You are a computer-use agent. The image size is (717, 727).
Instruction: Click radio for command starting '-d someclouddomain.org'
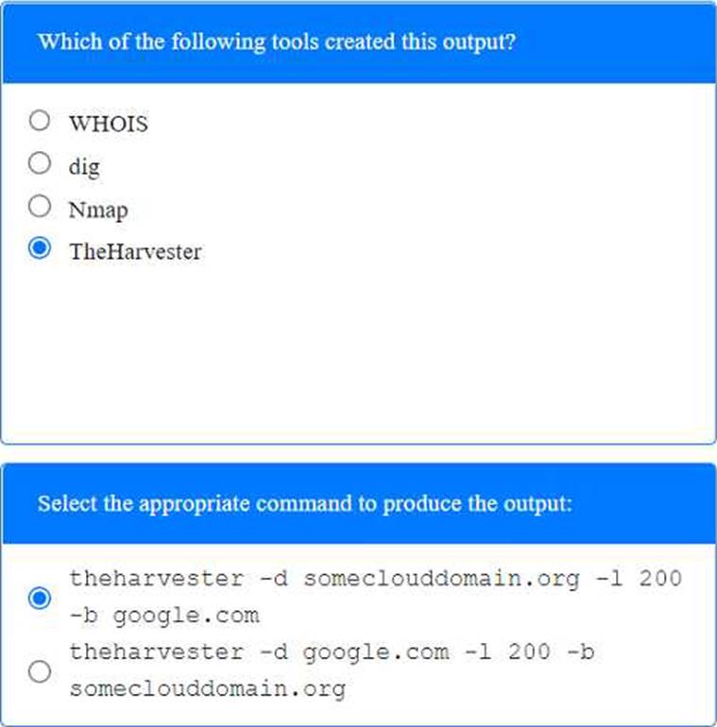(40, 598)
